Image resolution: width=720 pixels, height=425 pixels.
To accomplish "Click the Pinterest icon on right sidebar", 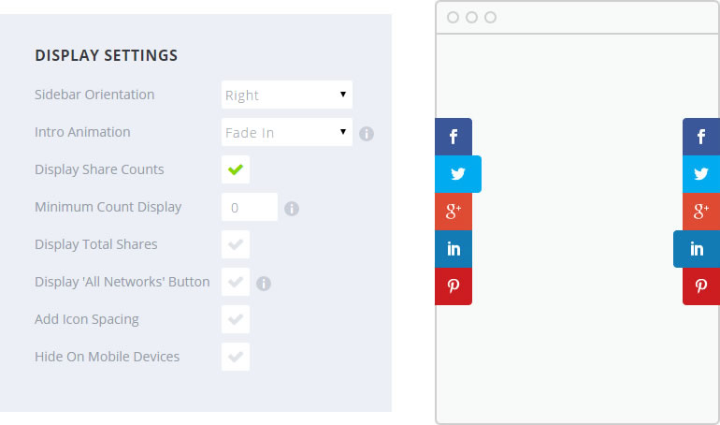I will (701, 286).
